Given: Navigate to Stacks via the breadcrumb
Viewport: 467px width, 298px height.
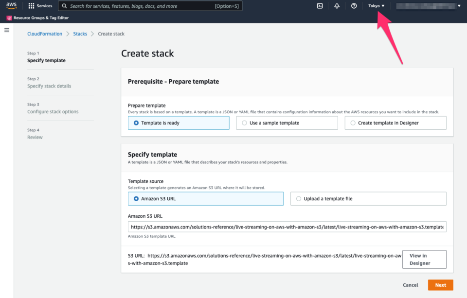Looking at the screenshot, I should (80, 34).
